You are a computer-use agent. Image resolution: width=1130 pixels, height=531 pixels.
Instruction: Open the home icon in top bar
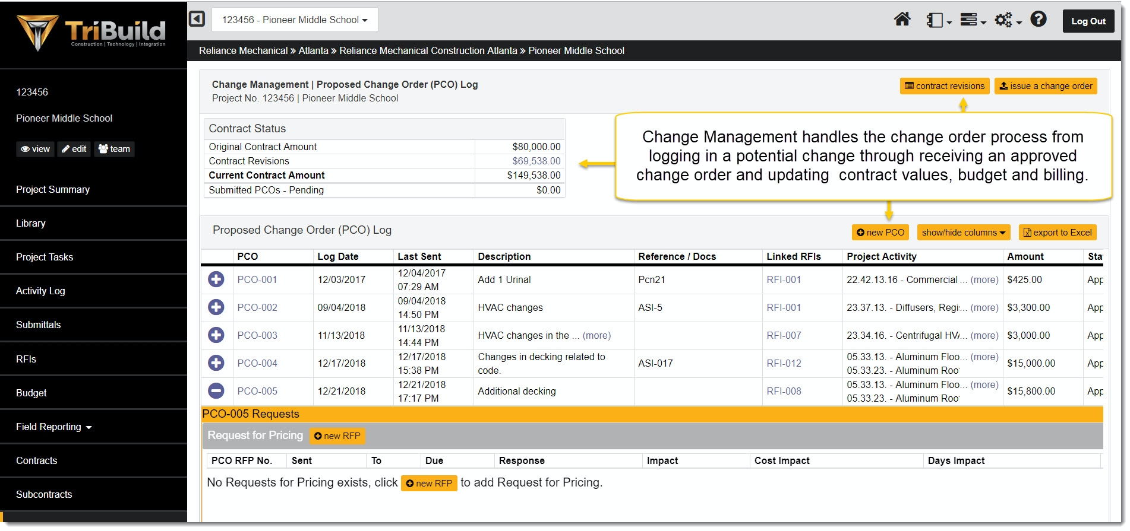(902, 20)
